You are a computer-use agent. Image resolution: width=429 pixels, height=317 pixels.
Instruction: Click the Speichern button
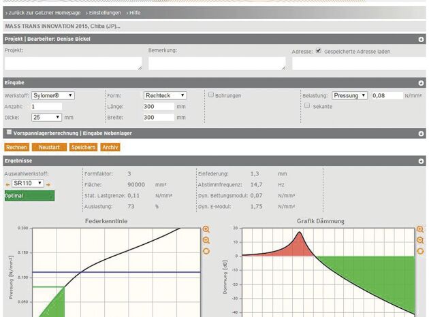83,147
